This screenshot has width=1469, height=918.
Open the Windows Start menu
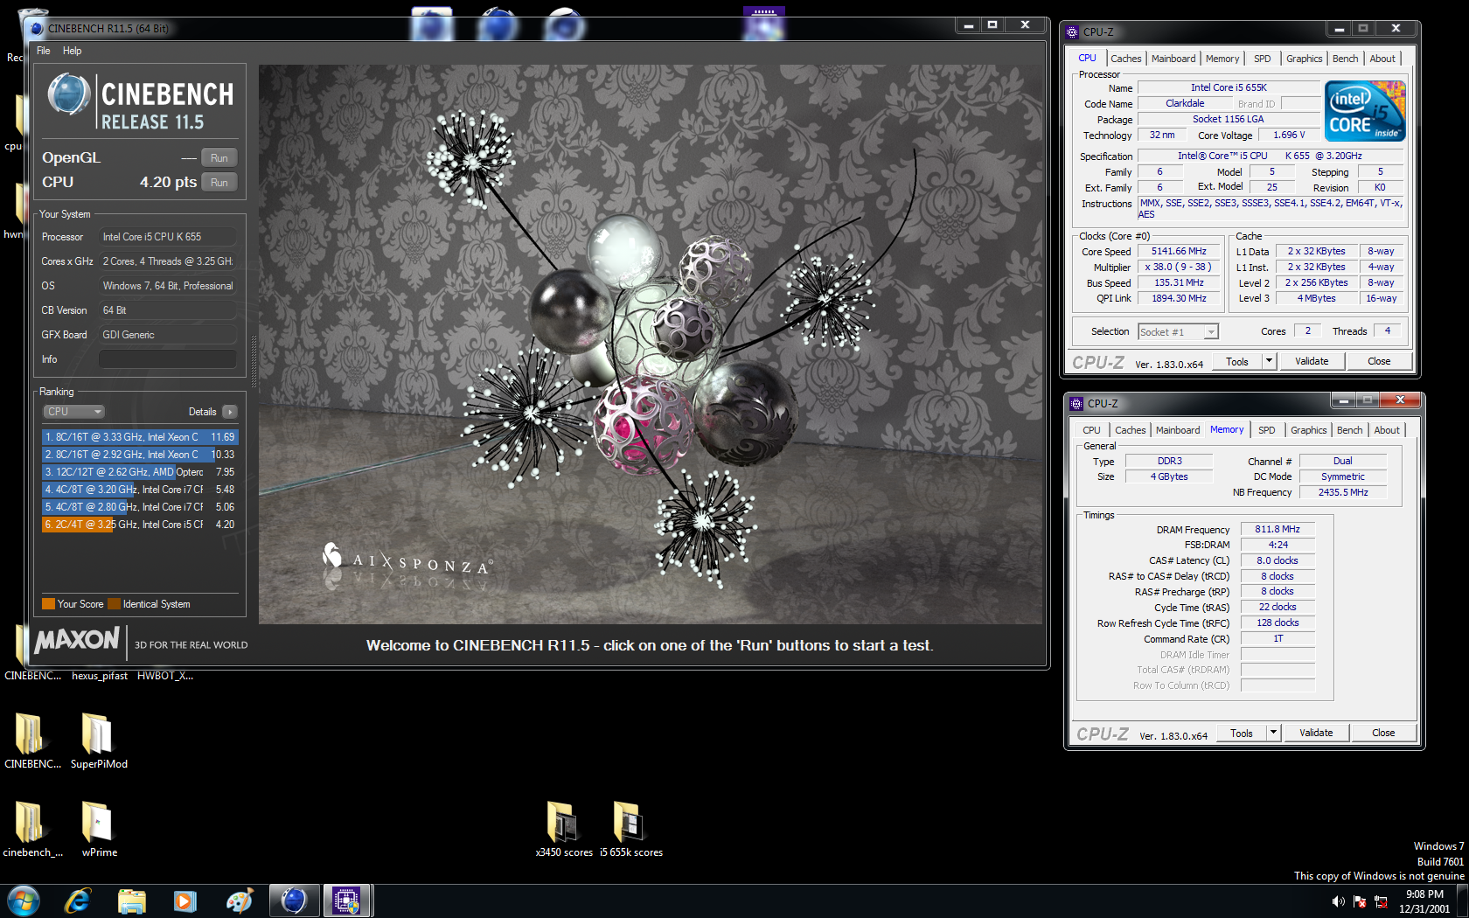24,901
